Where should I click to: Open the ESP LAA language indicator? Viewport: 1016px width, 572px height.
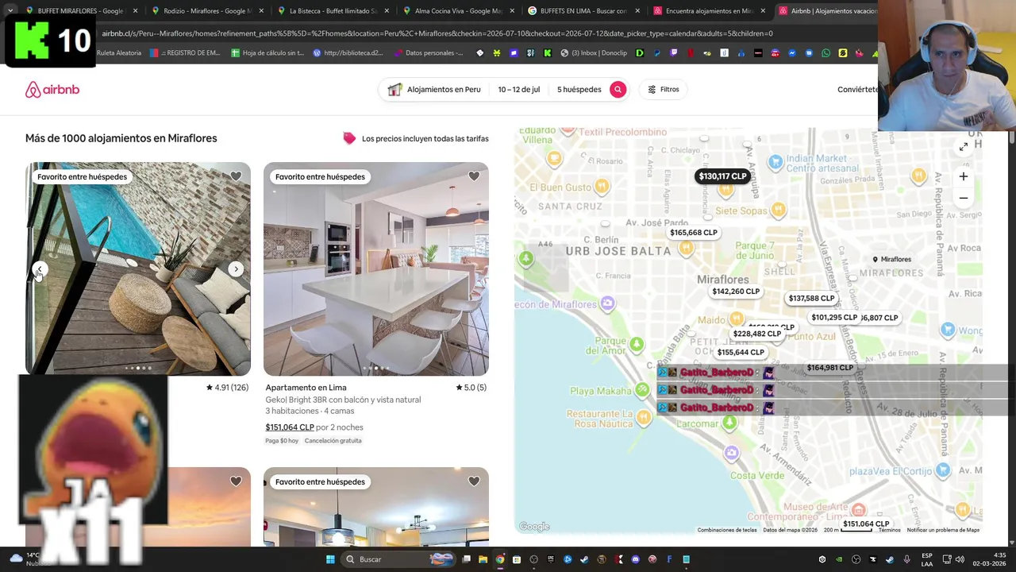point(927,559)
